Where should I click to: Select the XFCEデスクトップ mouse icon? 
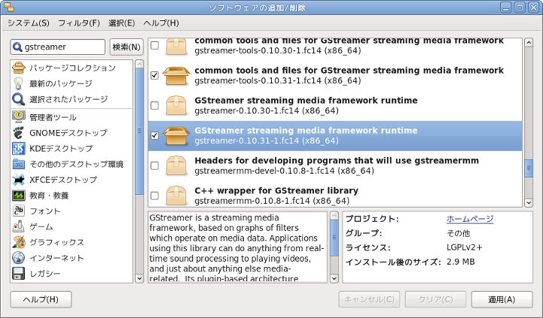click(x=18, y=180)
